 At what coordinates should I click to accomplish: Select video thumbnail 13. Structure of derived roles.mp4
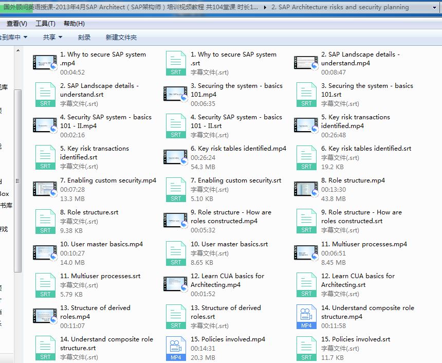[45, 316]
